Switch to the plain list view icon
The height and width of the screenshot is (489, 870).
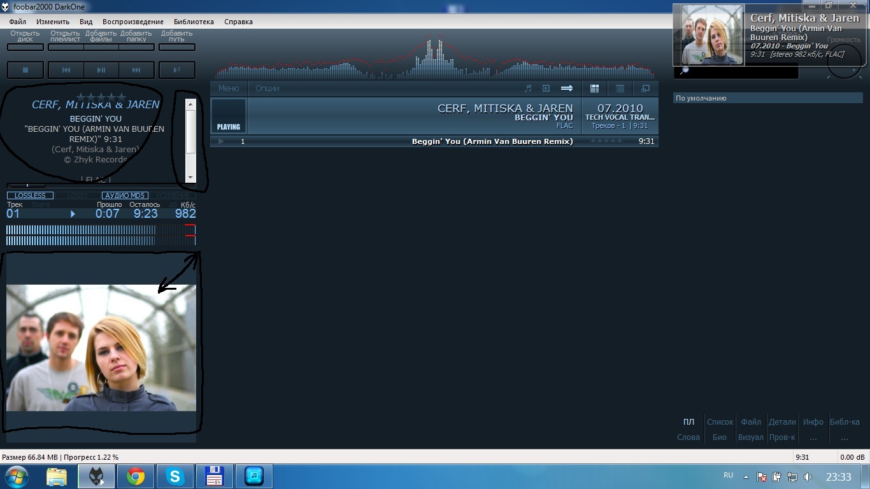[620, 89]
